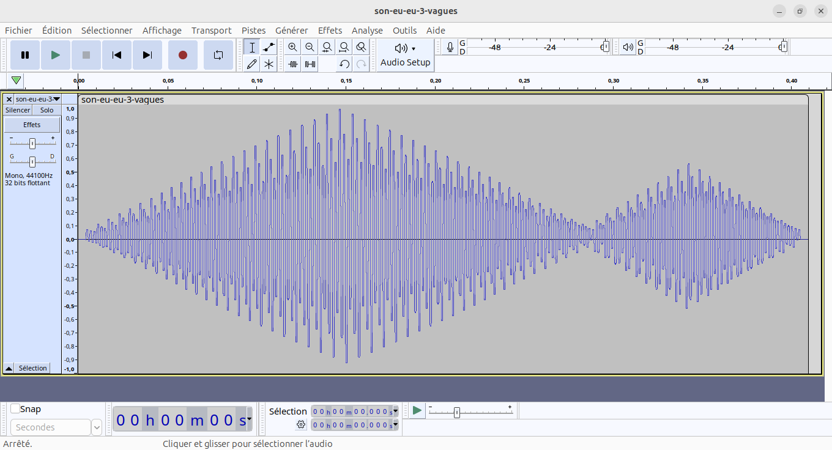Select the Draw pencil tool
832x450 pixels.
click(x=251, y=64)
